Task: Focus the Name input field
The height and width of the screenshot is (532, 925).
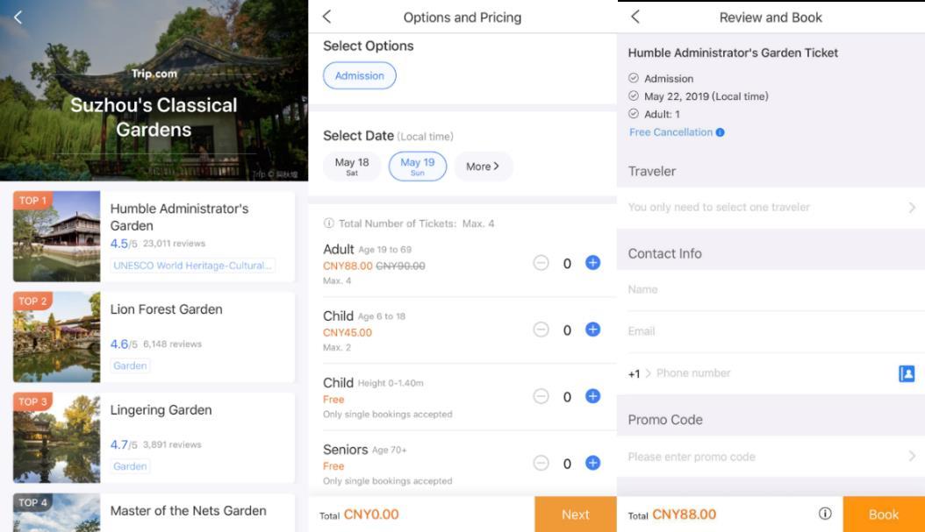Action: [x=771, y=290]
